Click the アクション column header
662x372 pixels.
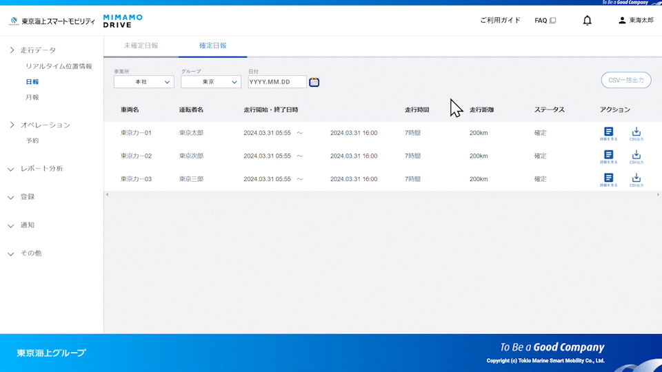click(x=614, y=110)
